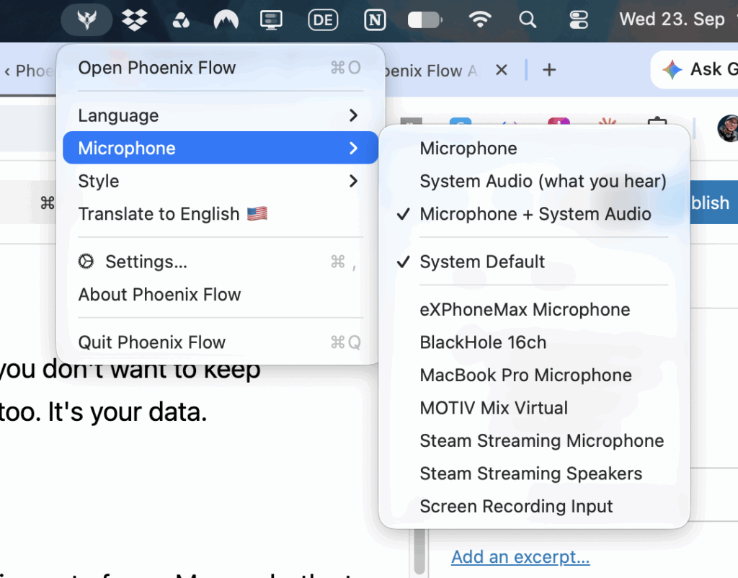This screenshot has width=738, height=578.
Task: Click the user profile avatar
Action: pos(728,128)
